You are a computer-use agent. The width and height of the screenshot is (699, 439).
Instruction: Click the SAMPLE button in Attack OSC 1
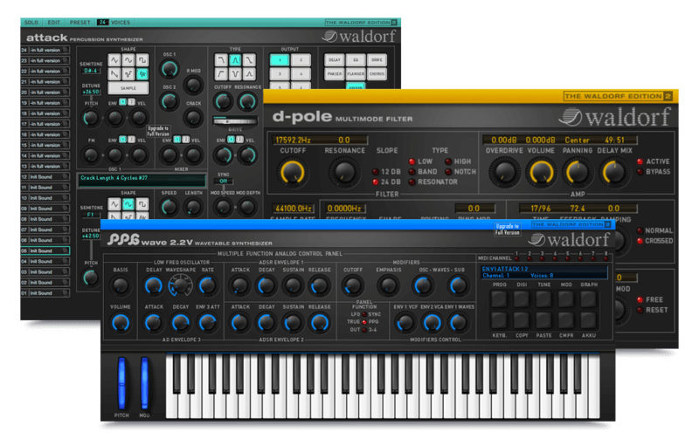point(128,87)
